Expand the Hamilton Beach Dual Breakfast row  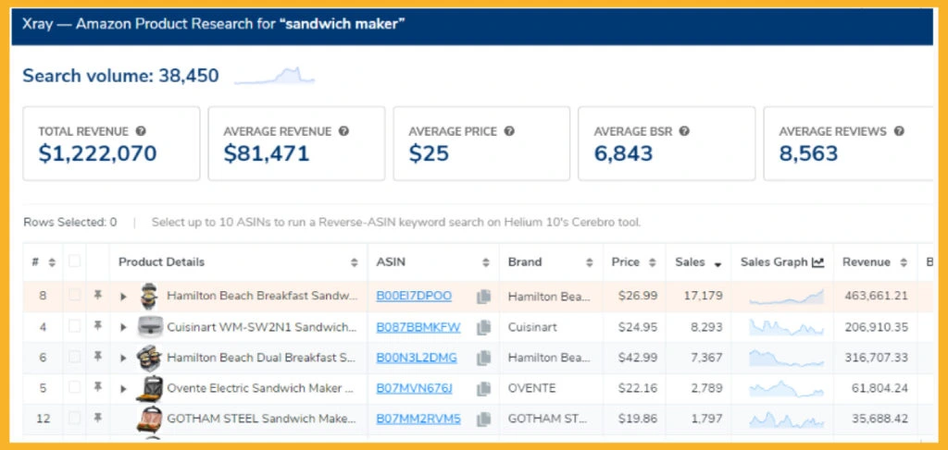tap(124, 358)
